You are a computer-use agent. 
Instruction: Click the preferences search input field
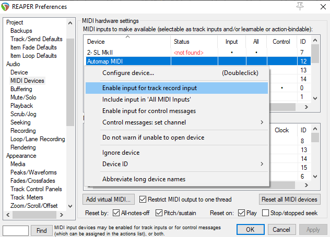(x=16, y=231)
